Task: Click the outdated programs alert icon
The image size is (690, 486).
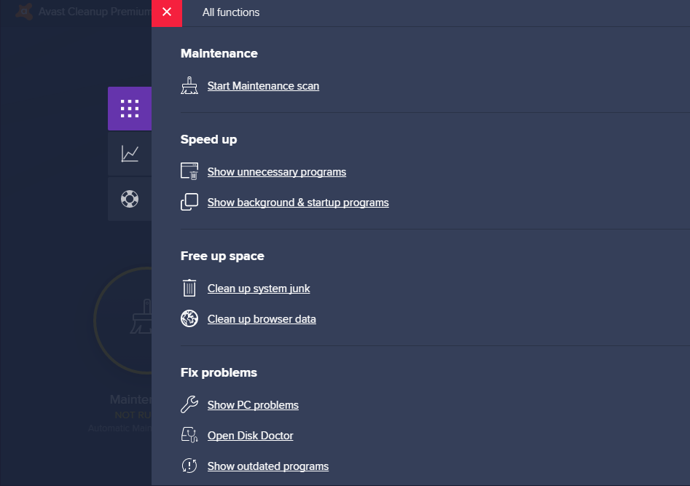Action: pyautogui.click(x=189, y=466)
